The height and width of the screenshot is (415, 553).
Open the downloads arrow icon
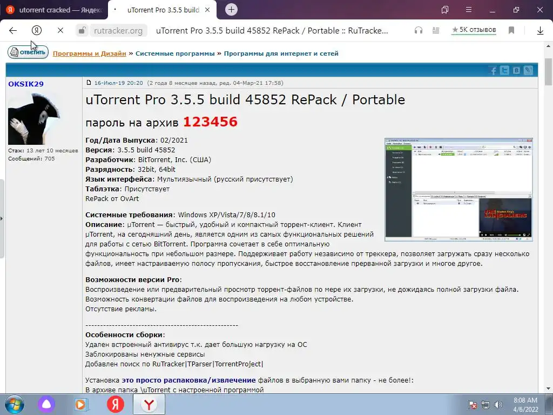tap(540, 31)
